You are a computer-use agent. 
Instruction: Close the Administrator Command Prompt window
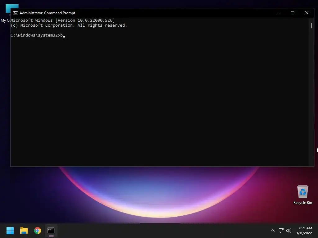click(307, 13)
